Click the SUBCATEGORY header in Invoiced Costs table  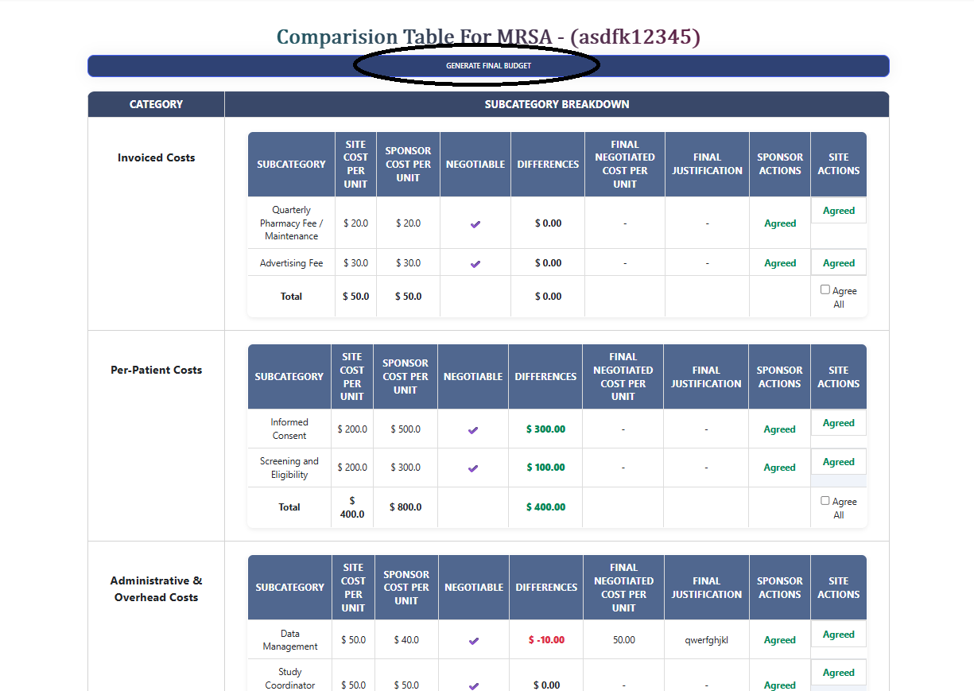[x=291, y=164]
